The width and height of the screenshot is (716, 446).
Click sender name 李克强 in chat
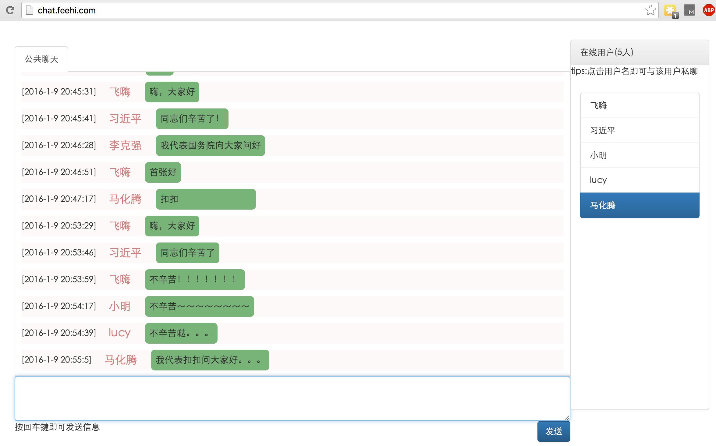125,146
